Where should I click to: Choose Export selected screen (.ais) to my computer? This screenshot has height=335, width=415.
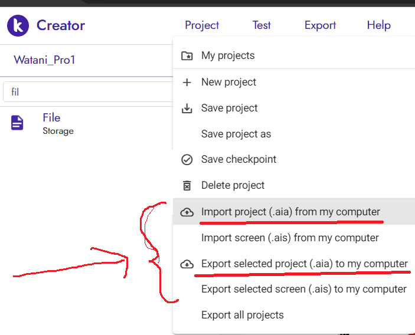(x=303, y=289)
